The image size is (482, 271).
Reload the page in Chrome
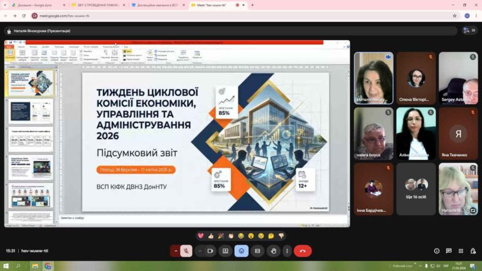click(x=24, y=16)
